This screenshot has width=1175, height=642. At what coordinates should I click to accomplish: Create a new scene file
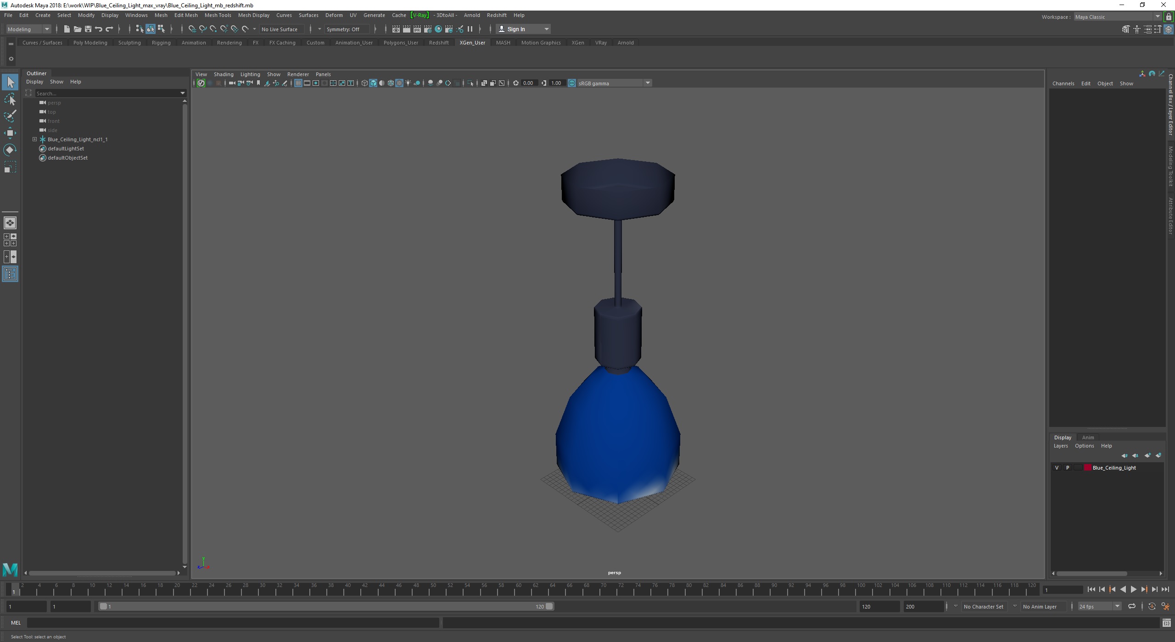click(67, 29)
